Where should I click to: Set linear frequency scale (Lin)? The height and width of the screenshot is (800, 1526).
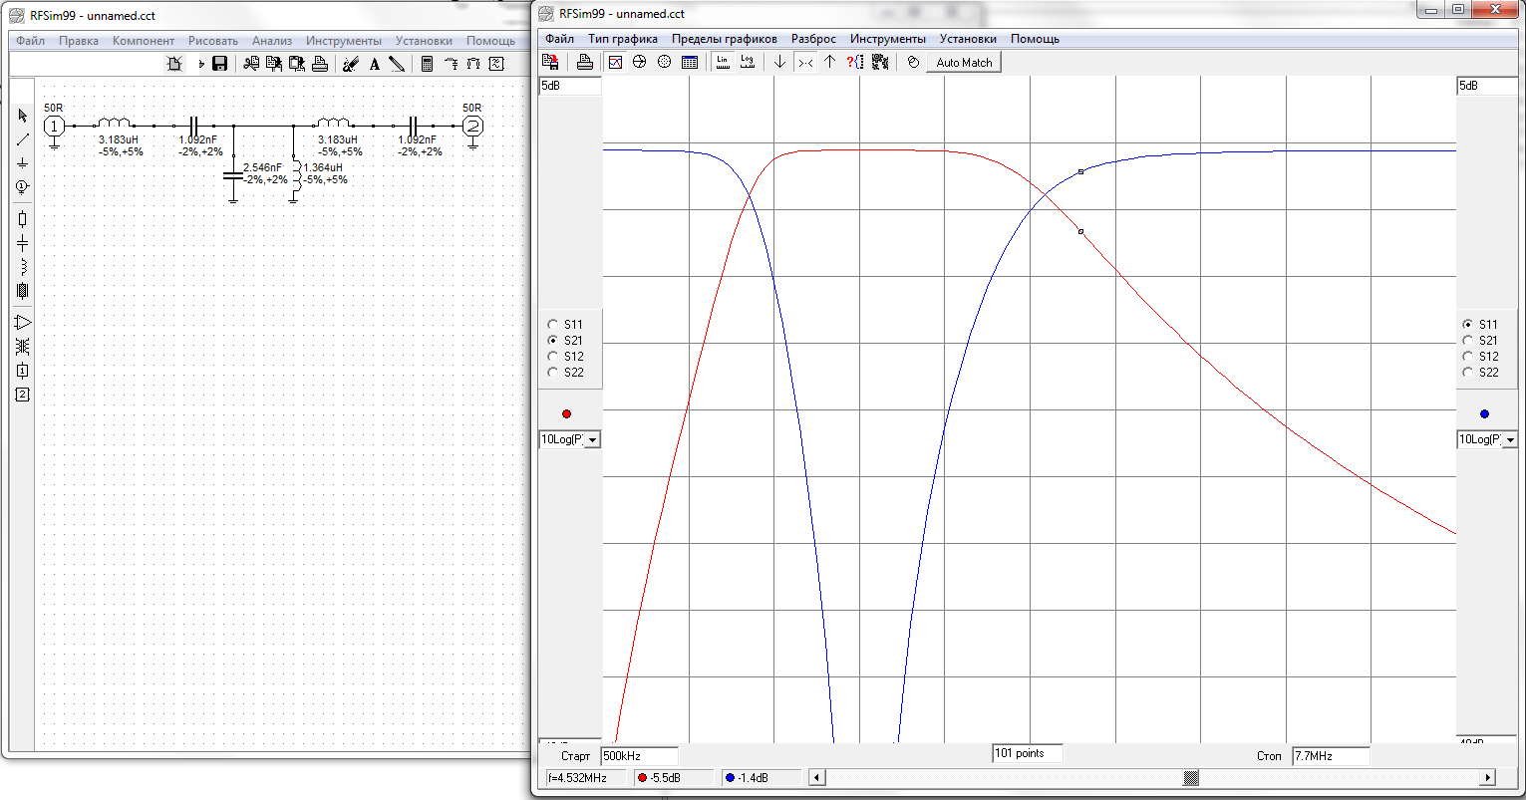(x=723, y=62)
